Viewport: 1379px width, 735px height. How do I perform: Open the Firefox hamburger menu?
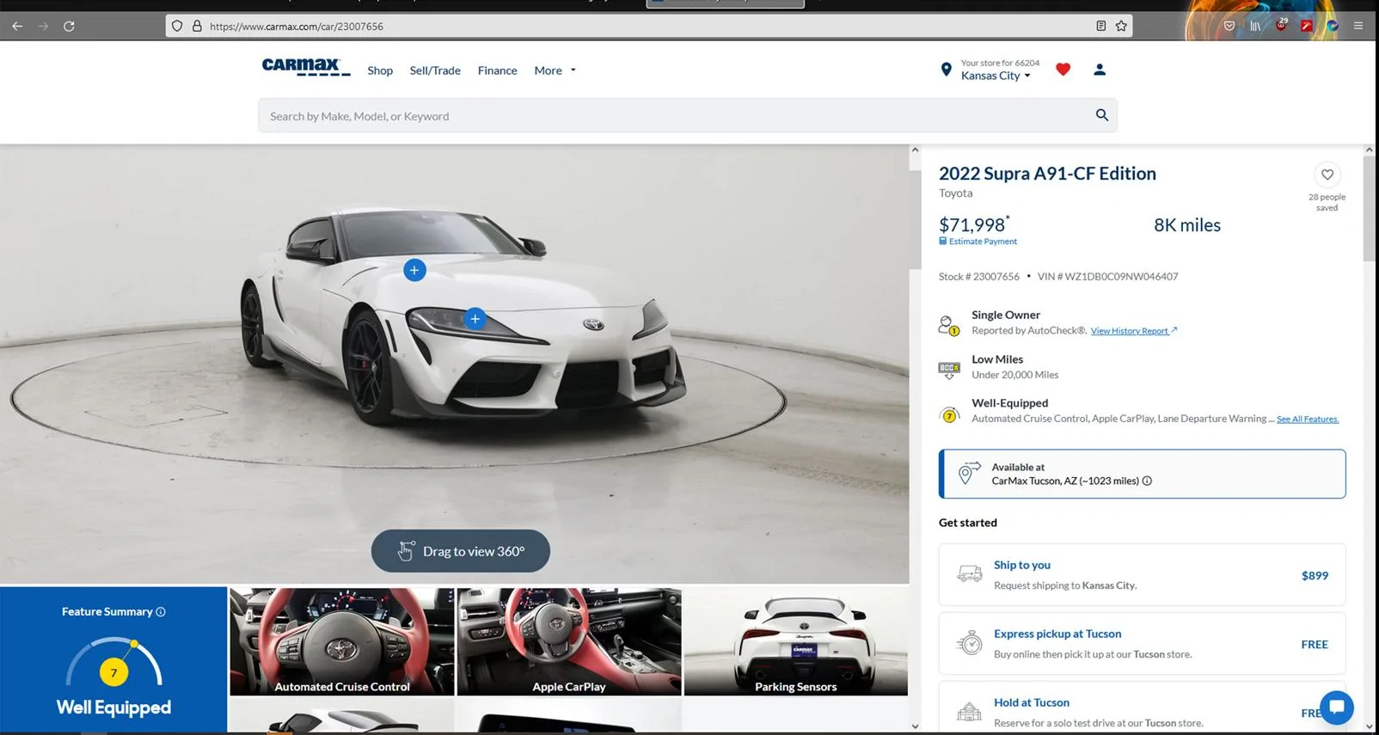coord(1358,26)
